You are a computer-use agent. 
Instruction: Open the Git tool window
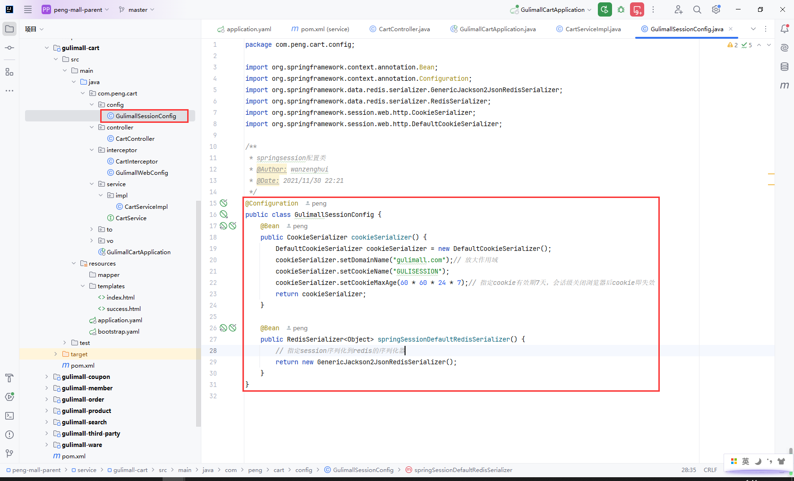[9, 454]
